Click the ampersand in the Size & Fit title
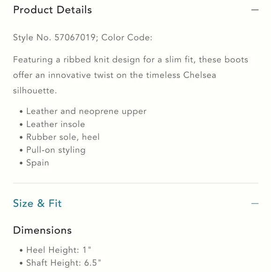 click(x=41, y=203)
